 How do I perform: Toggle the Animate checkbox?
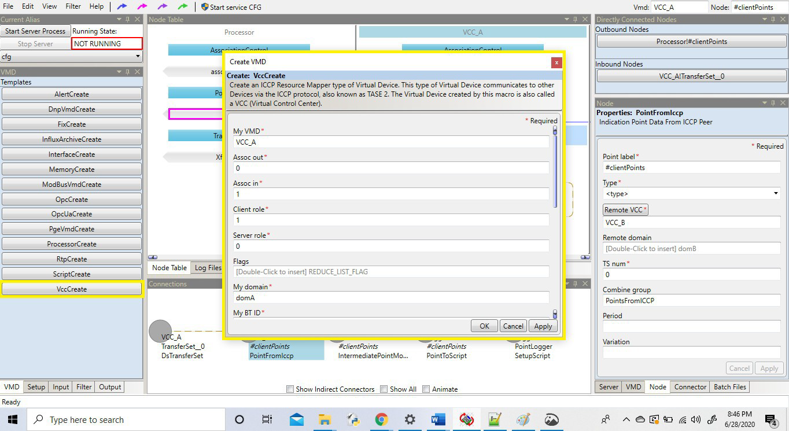[426, 389]
